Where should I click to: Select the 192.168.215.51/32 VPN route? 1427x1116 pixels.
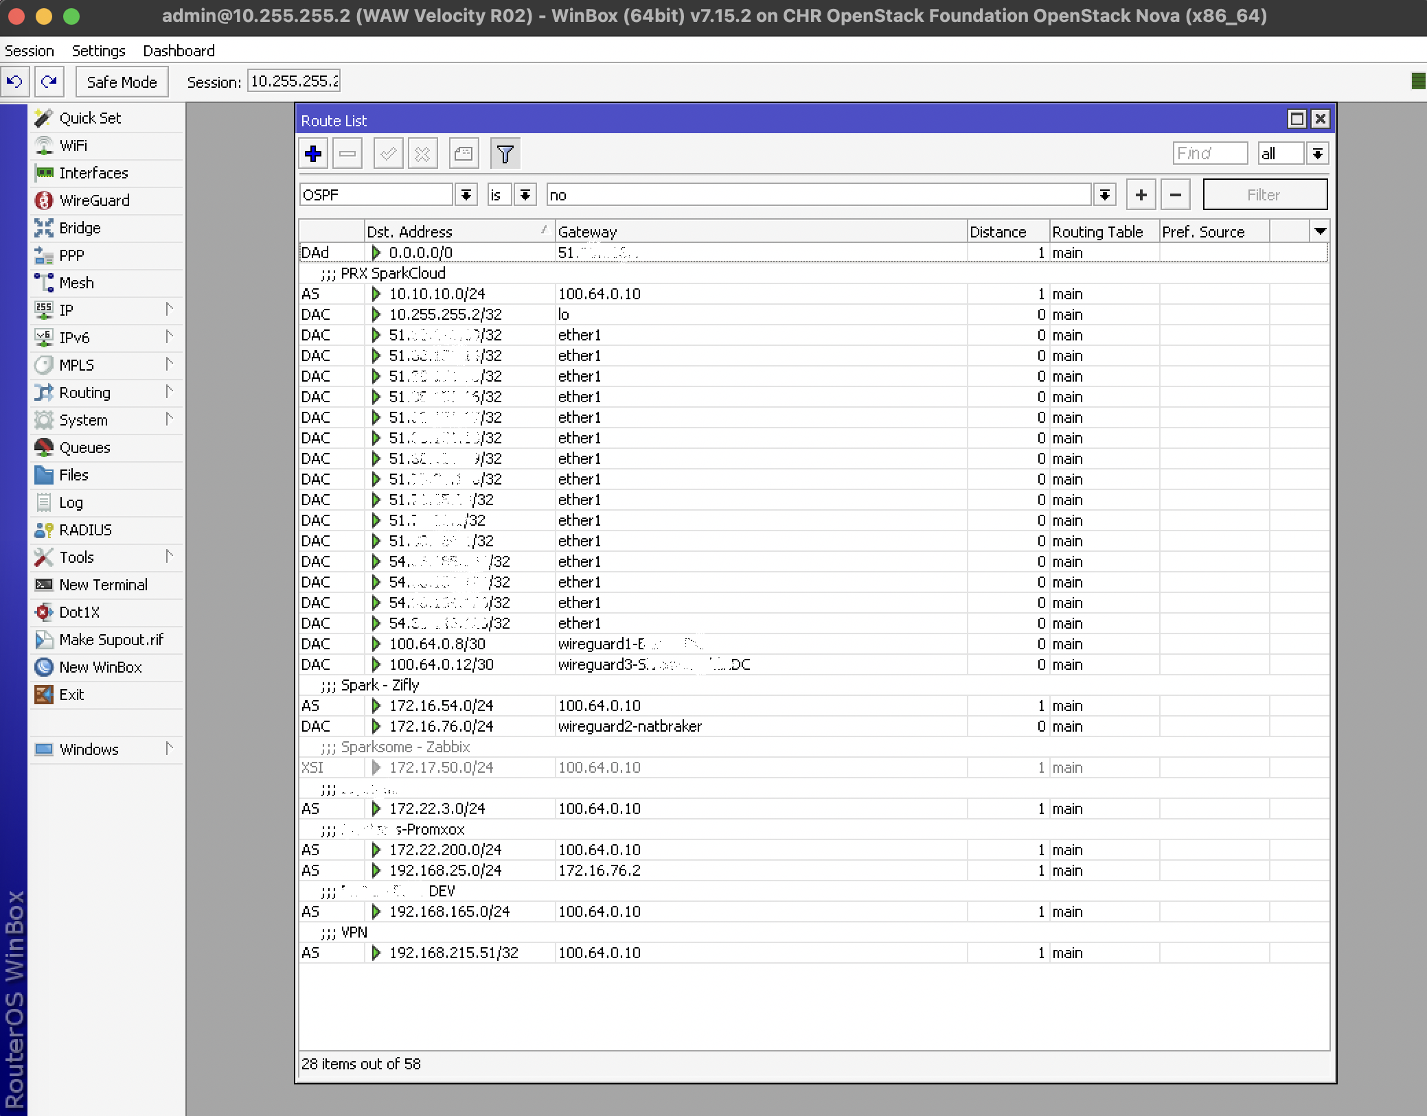(x=813, y=953)
